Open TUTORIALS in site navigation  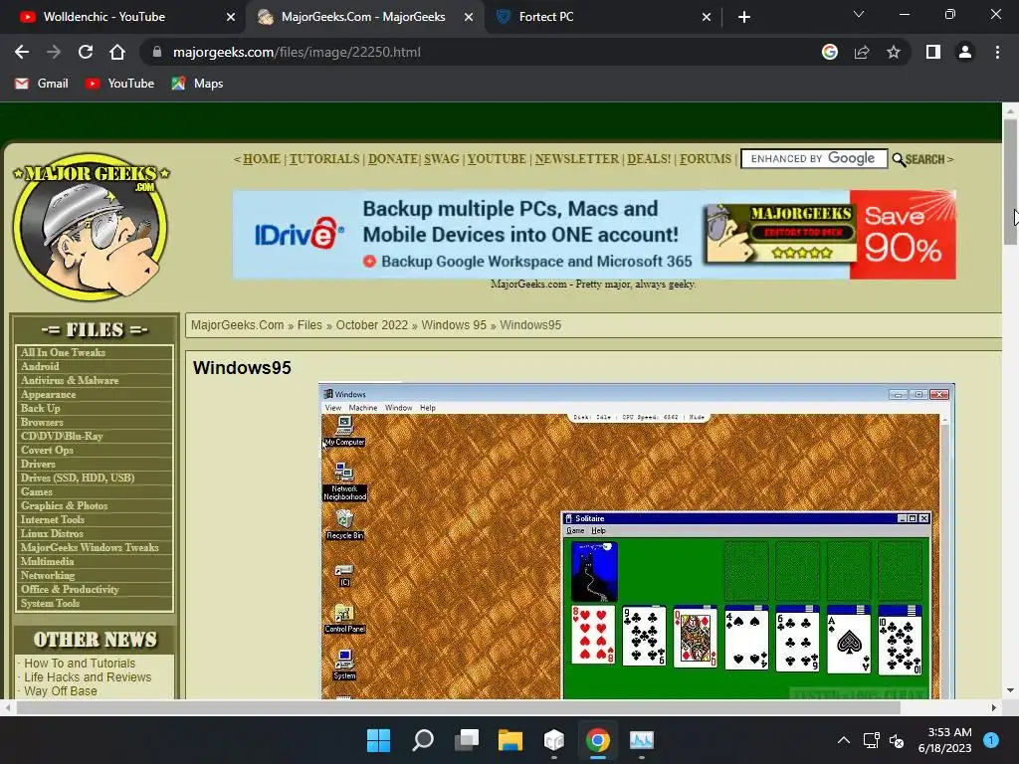tap(324, 159)
